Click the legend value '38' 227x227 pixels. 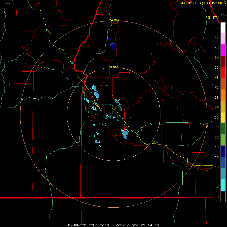tap(217, 97)
